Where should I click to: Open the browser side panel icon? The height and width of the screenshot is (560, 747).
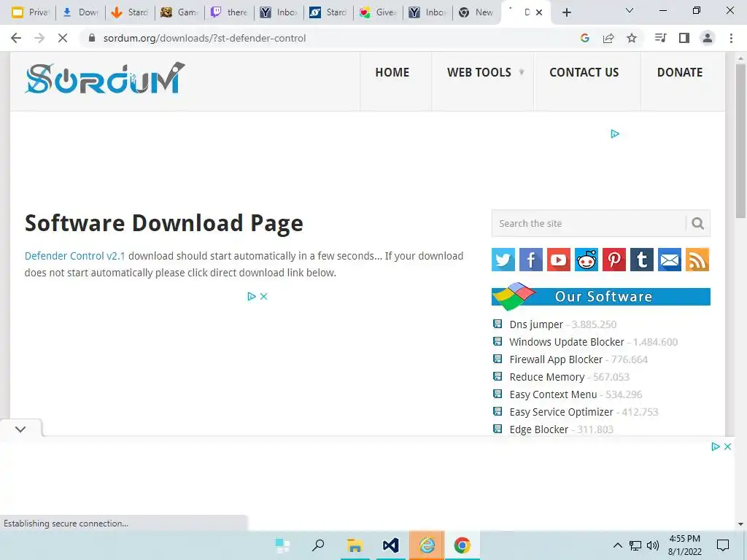pos(684,38)
